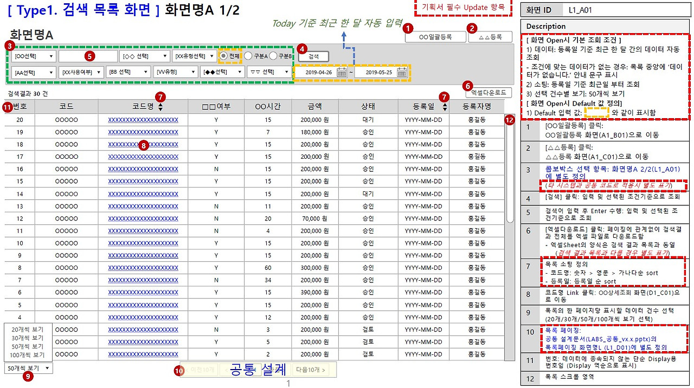The width and height of the screenshot is (694, 388).
Task: Click the 화면 ID value L1_A01
Action: coord(582,9)
